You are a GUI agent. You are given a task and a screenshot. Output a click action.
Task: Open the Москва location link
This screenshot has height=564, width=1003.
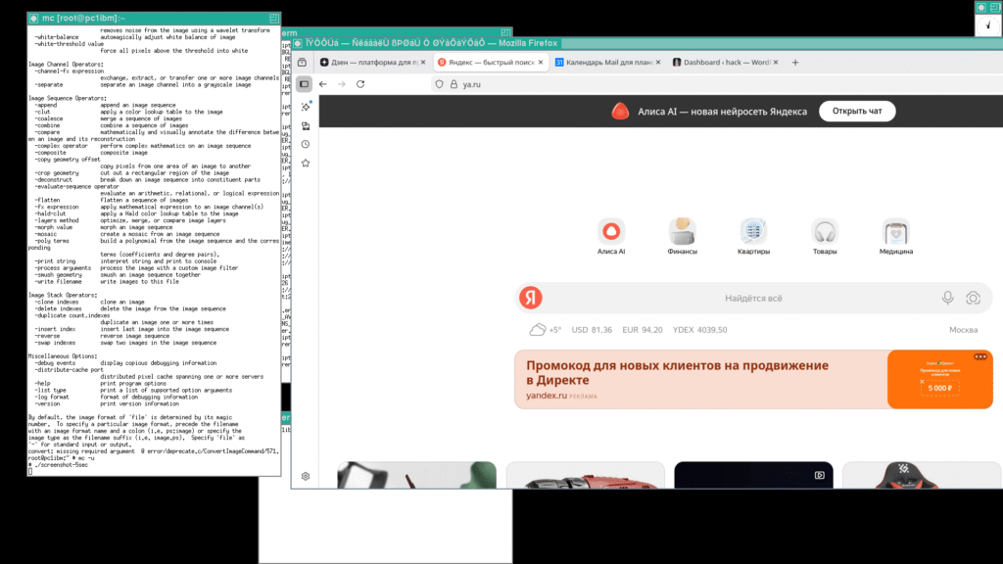963,330
